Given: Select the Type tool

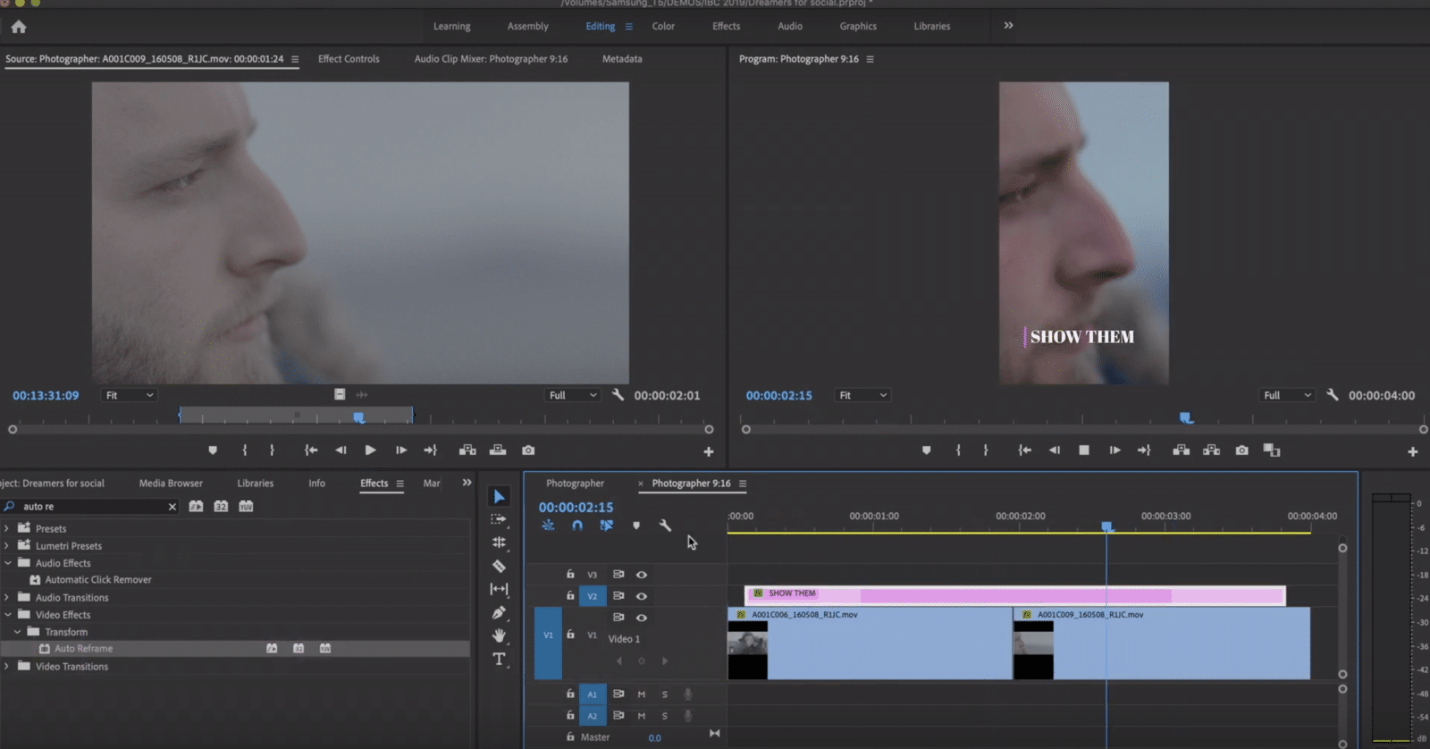Looking at the screenshot, I should click(x=499, y=660).
